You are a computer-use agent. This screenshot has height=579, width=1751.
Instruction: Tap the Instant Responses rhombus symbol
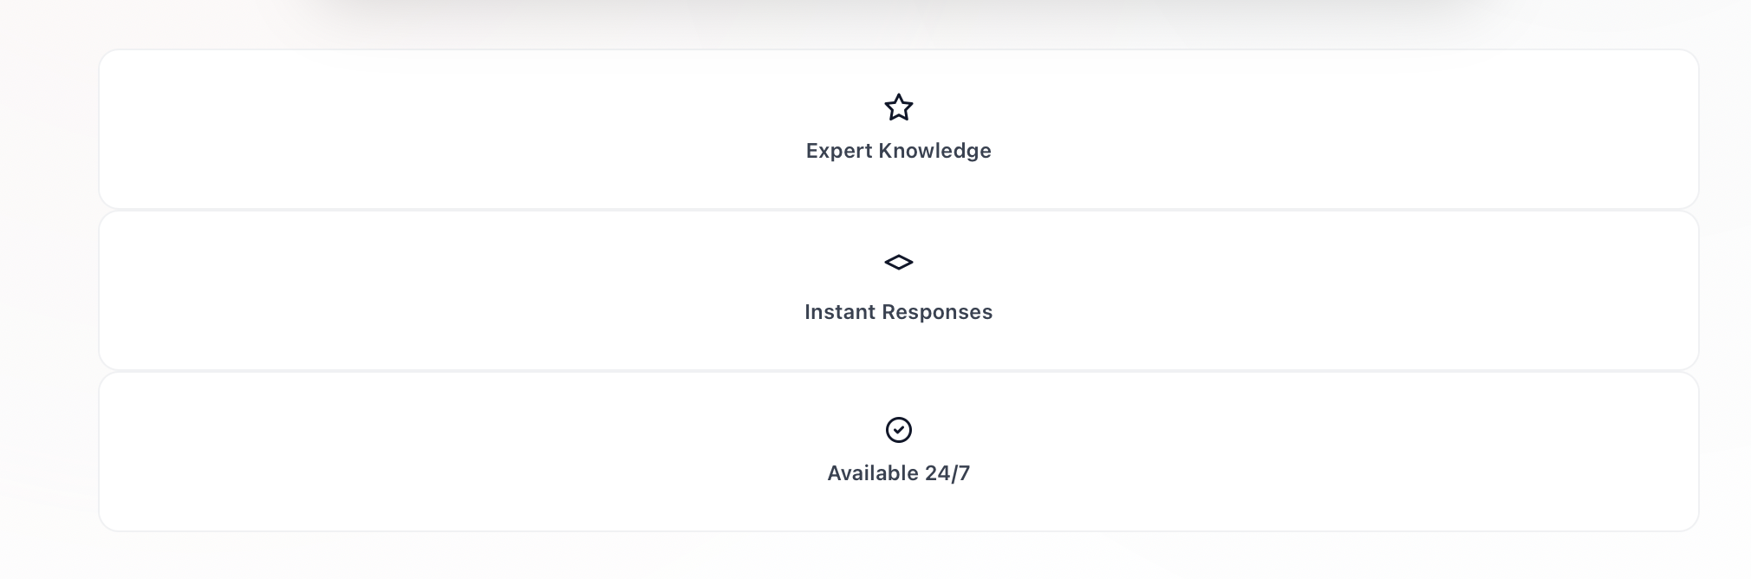coord(898,262)
